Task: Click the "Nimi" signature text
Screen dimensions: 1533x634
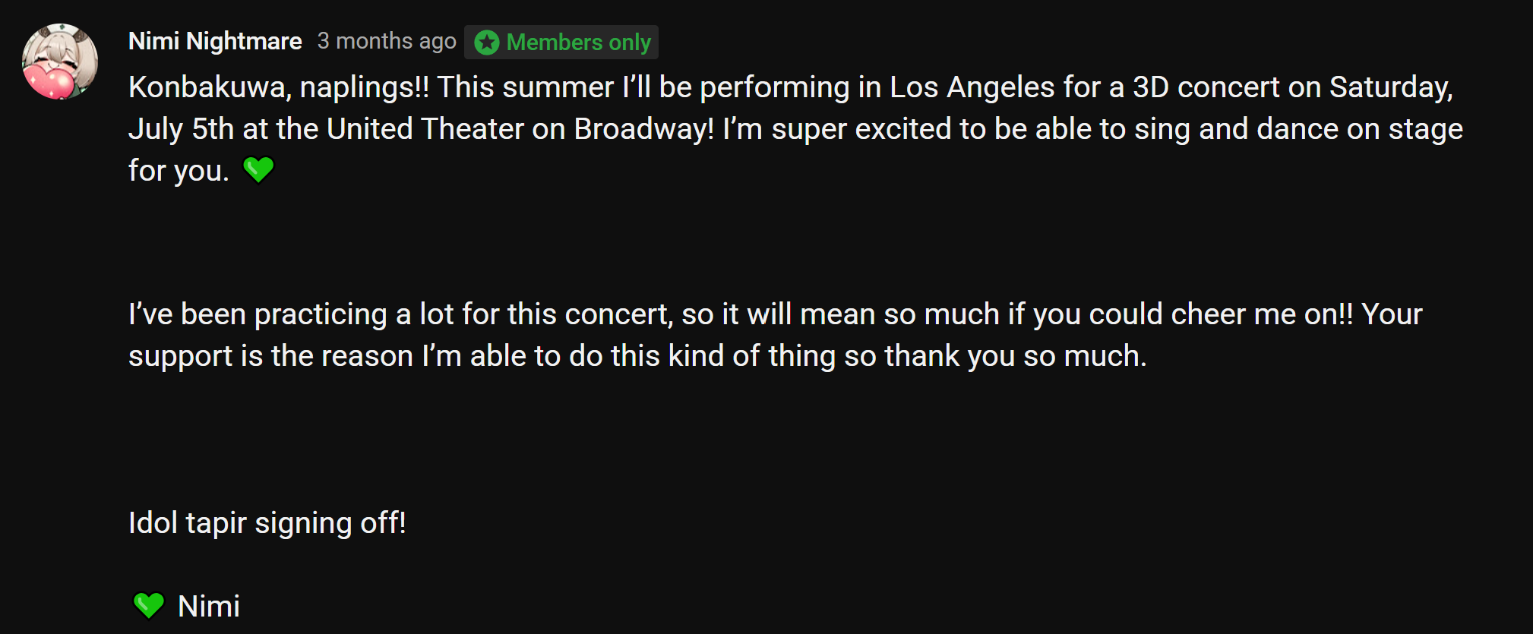Action: coord(209,607)
